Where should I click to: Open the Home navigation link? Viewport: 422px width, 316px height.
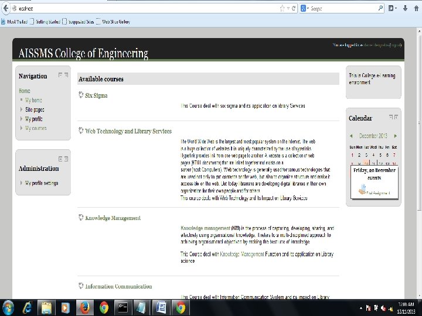pos(25,91)
